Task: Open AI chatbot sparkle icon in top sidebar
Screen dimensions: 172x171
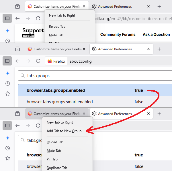Action: pyautogui.click(x=8, y=31)
